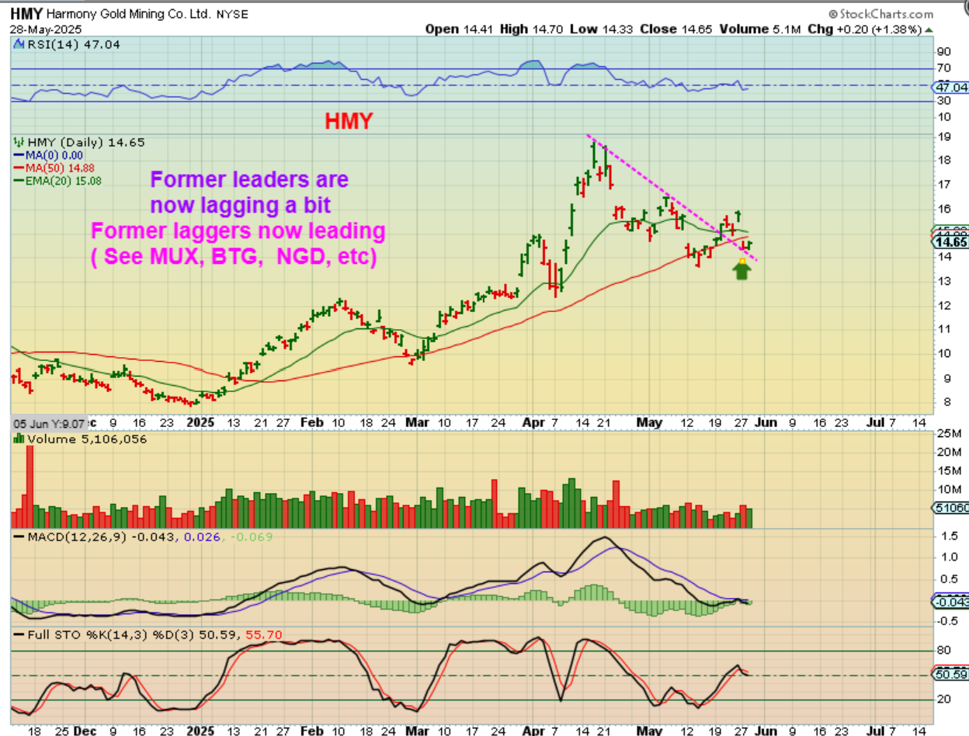Open the StockCharts.com copyright label
969x736 pixels.
coord(881,14)
